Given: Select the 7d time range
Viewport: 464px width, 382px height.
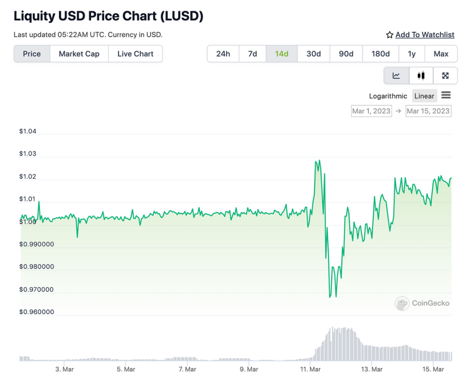Looking at the screenshot, I should coord(252,53).
